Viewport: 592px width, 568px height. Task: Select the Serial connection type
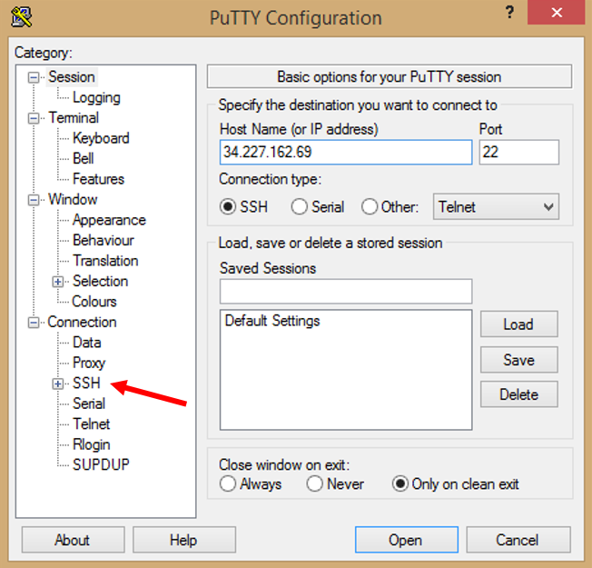tap(300, 207)
